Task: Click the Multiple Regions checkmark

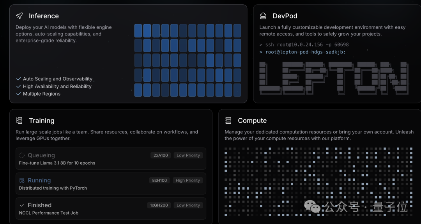Action: coord(18,94)
